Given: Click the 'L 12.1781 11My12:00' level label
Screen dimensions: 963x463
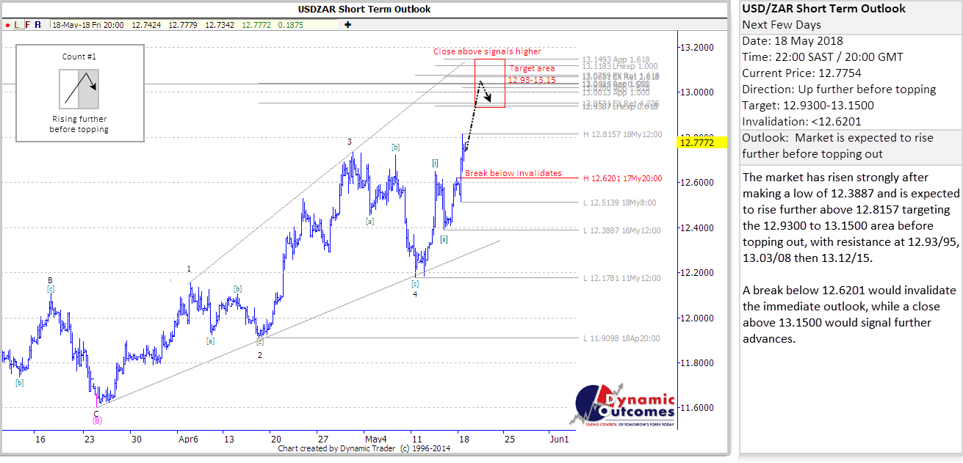Looking at the screenshot, I should (x=622, y=278).
